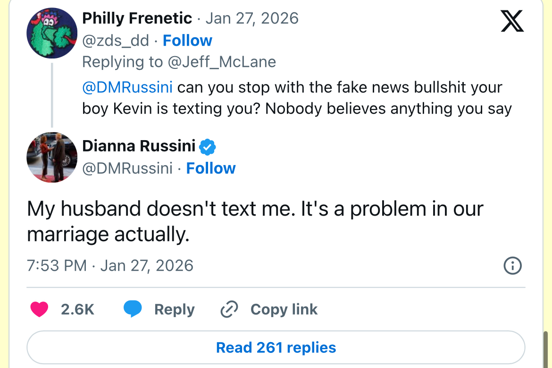This screenshot has width=552, height=368.
Task: Click the chain link icon
Action: click(229, 309)
